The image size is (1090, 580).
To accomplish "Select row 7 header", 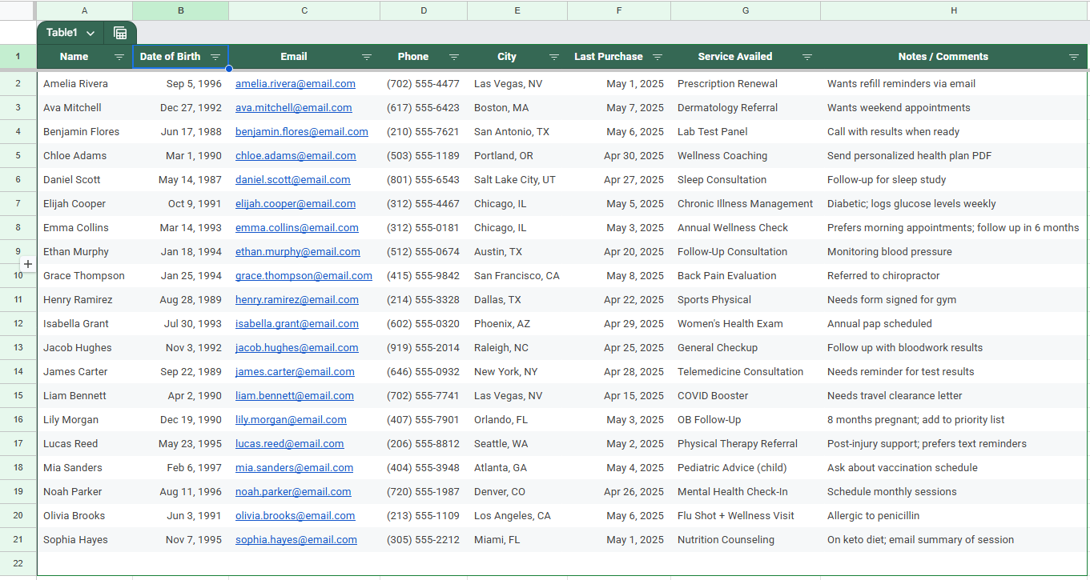I will coord(18,204).
